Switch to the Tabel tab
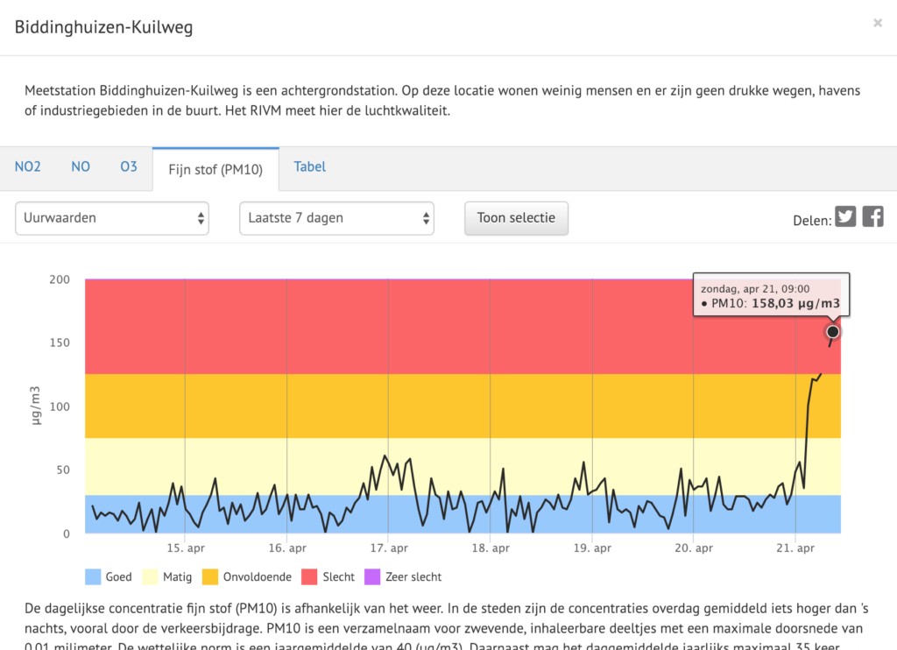The height and width of the screenshot is (650, 897). click(310, 166)
